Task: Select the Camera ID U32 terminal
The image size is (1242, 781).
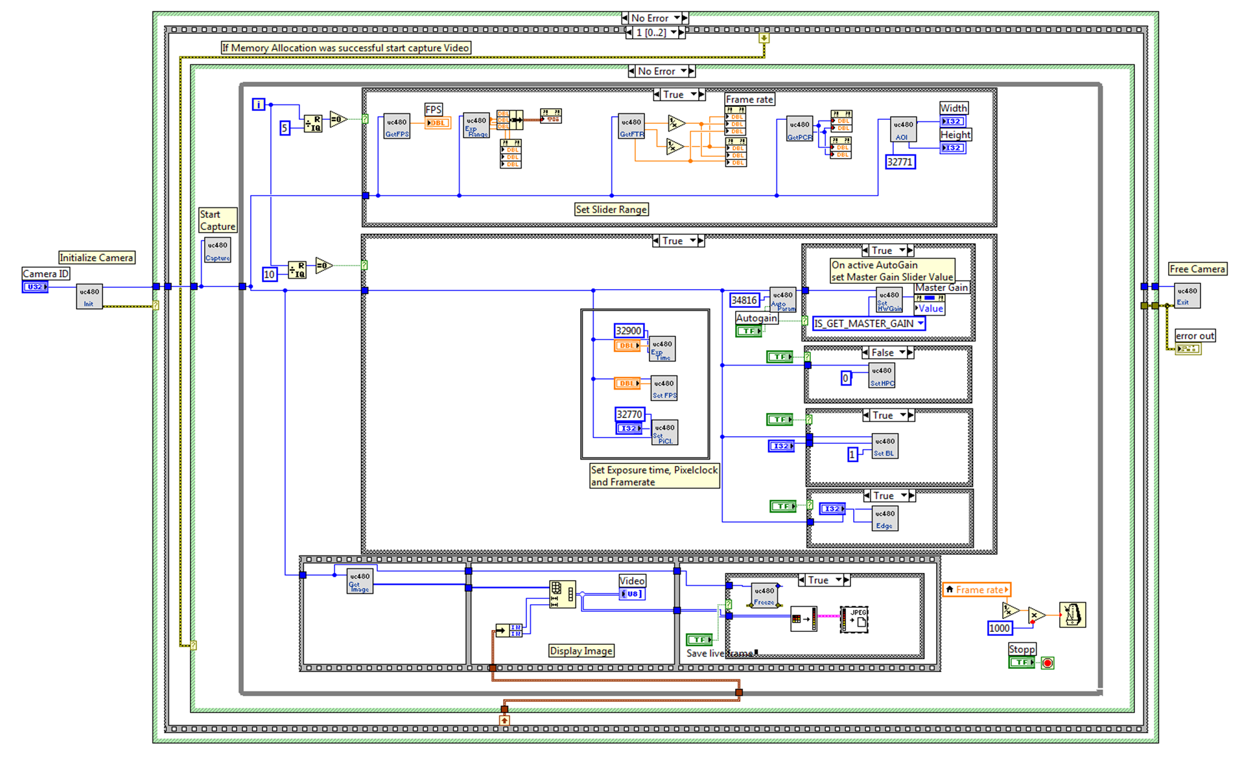Action: tap(35, 286)
